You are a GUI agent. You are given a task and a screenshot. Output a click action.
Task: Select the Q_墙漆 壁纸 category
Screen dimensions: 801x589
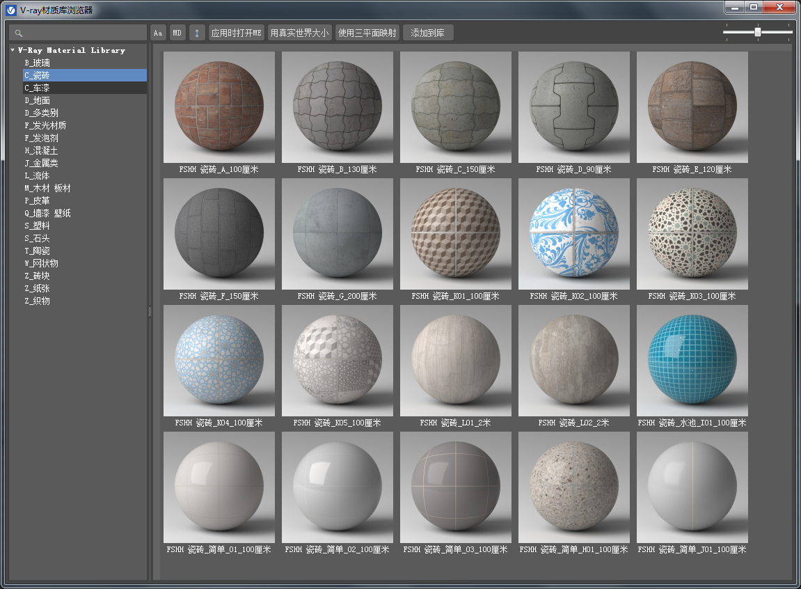[x=47, y=213]
